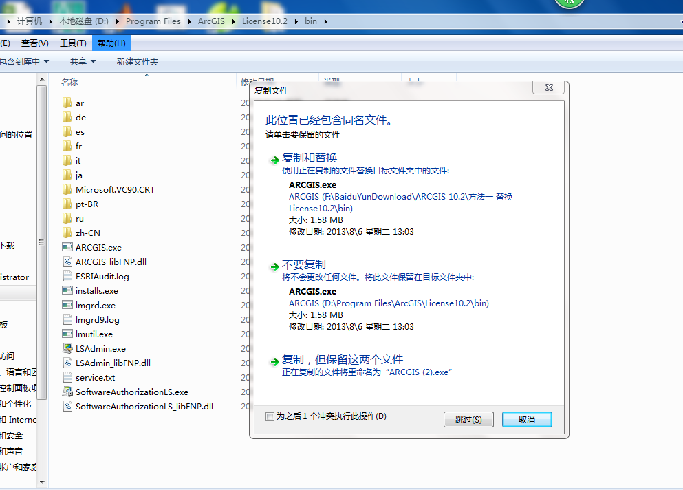Click the 名称 column header
This screenshot has height=490, width=683.
(x=69, y=82)
